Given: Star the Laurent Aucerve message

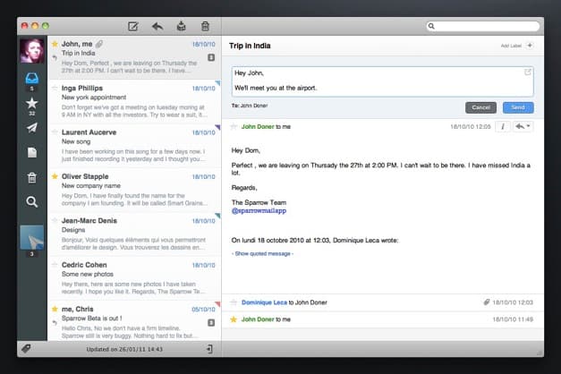Looking at the screenshot, I should [x=55, y=132].
